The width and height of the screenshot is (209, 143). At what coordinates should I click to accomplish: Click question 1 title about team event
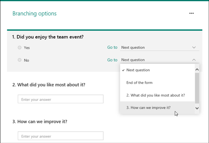(x=48, y=37)
